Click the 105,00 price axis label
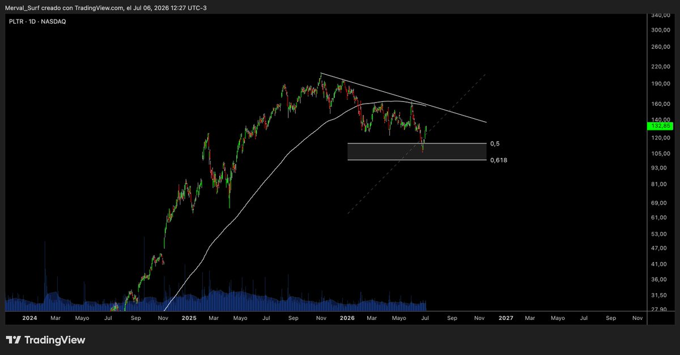 (x=660, y=153)
